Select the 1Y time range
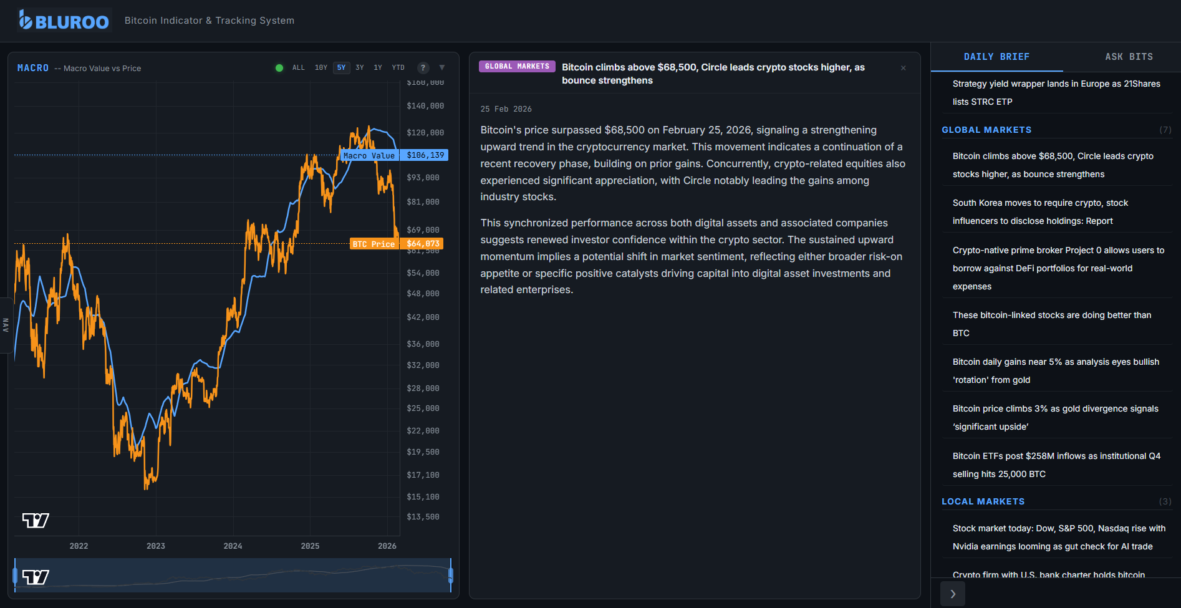This screenshot has width=1181, height=608. (377, 67)
